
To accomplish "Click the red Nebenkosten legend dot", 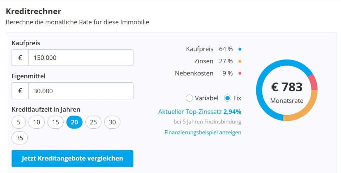I will 240,73.
